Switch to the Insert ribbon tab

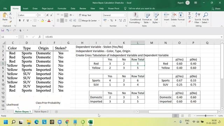(x=26, y=8)
